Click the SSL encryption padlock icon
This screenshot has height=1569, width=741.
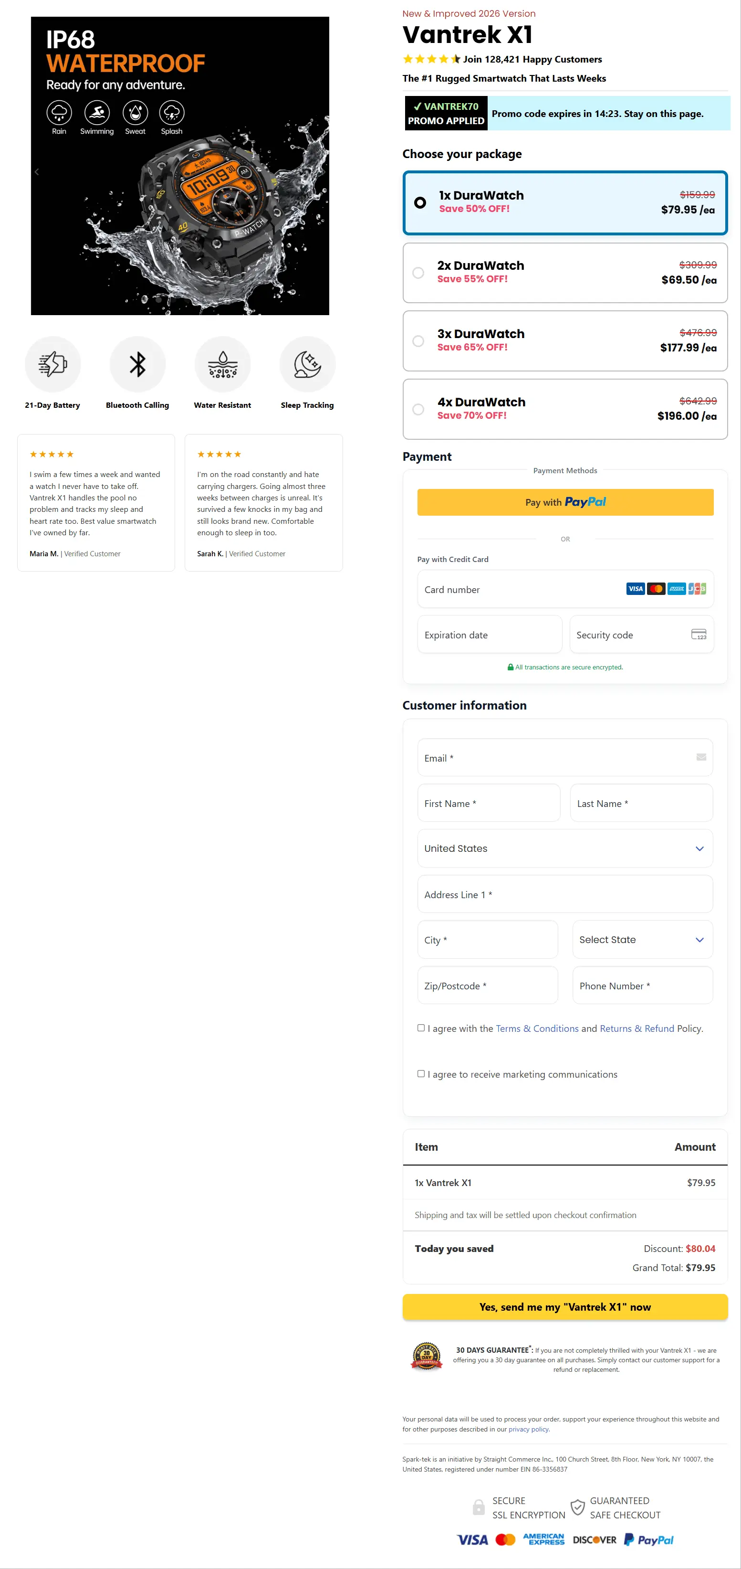click(479, 1507)
